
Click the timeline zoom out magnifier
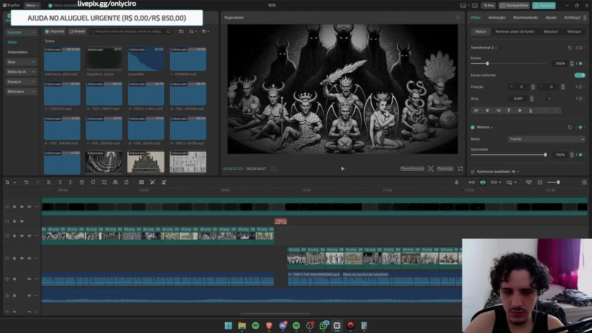click(540, 182)
